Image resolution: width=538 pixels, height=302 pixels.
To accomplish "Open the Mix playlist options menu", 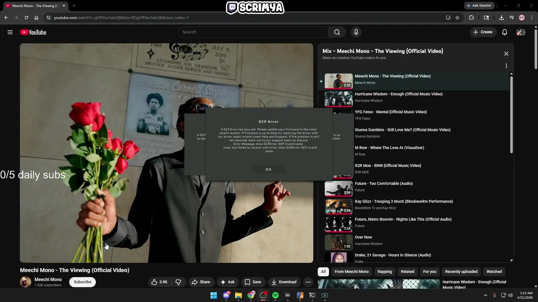I will click(506, 66).
